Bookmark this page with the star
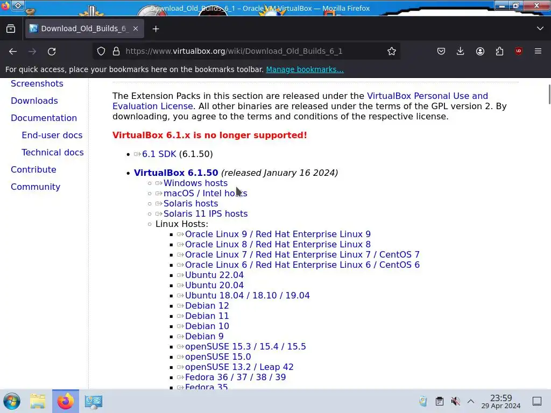This screenshot has width=551, height=413. (x=392, y=51)
